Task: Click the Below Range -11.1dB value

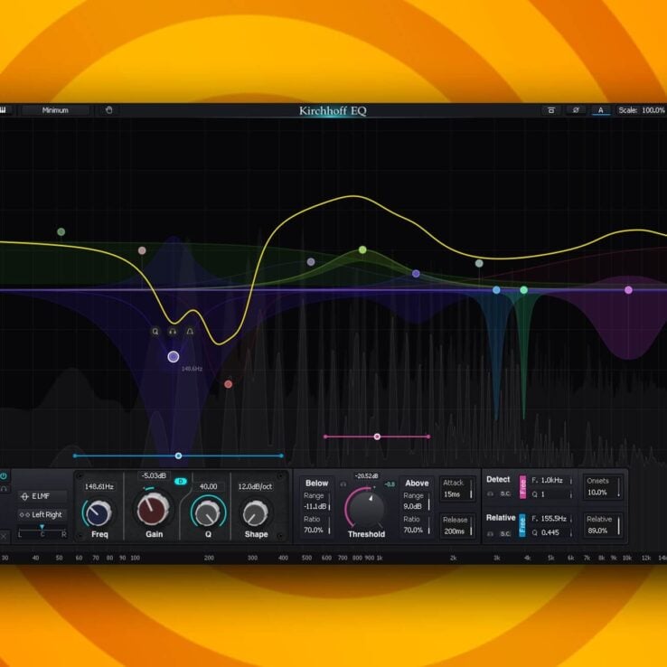Action: tap(315, 507)
